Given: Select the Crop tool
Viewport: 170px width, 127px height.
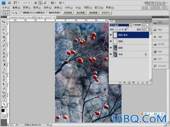Looking at the screenshot, I should tap(4, 37).
